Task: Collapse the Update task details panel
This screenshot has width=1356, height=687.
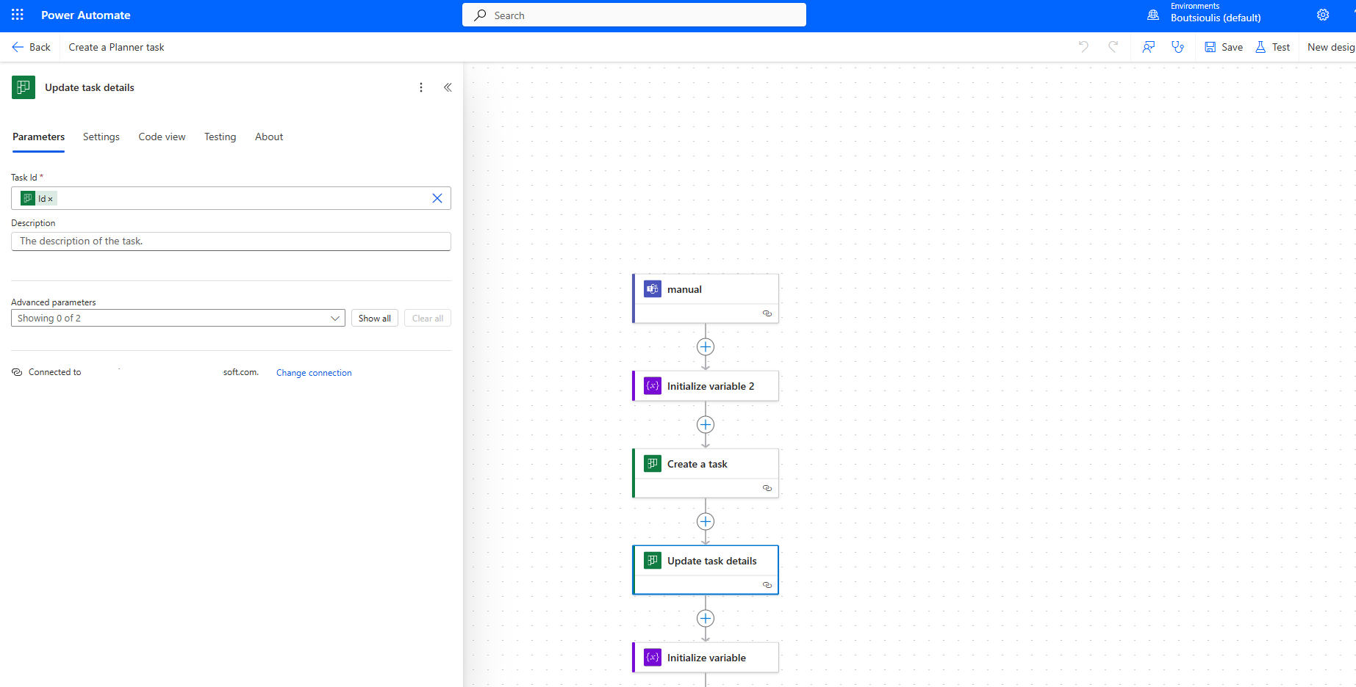Action: pos(448,87)
